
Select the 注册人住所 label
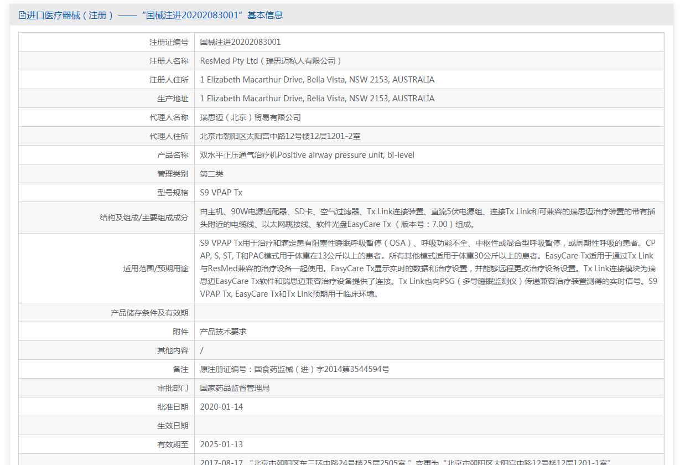(169, 80)
